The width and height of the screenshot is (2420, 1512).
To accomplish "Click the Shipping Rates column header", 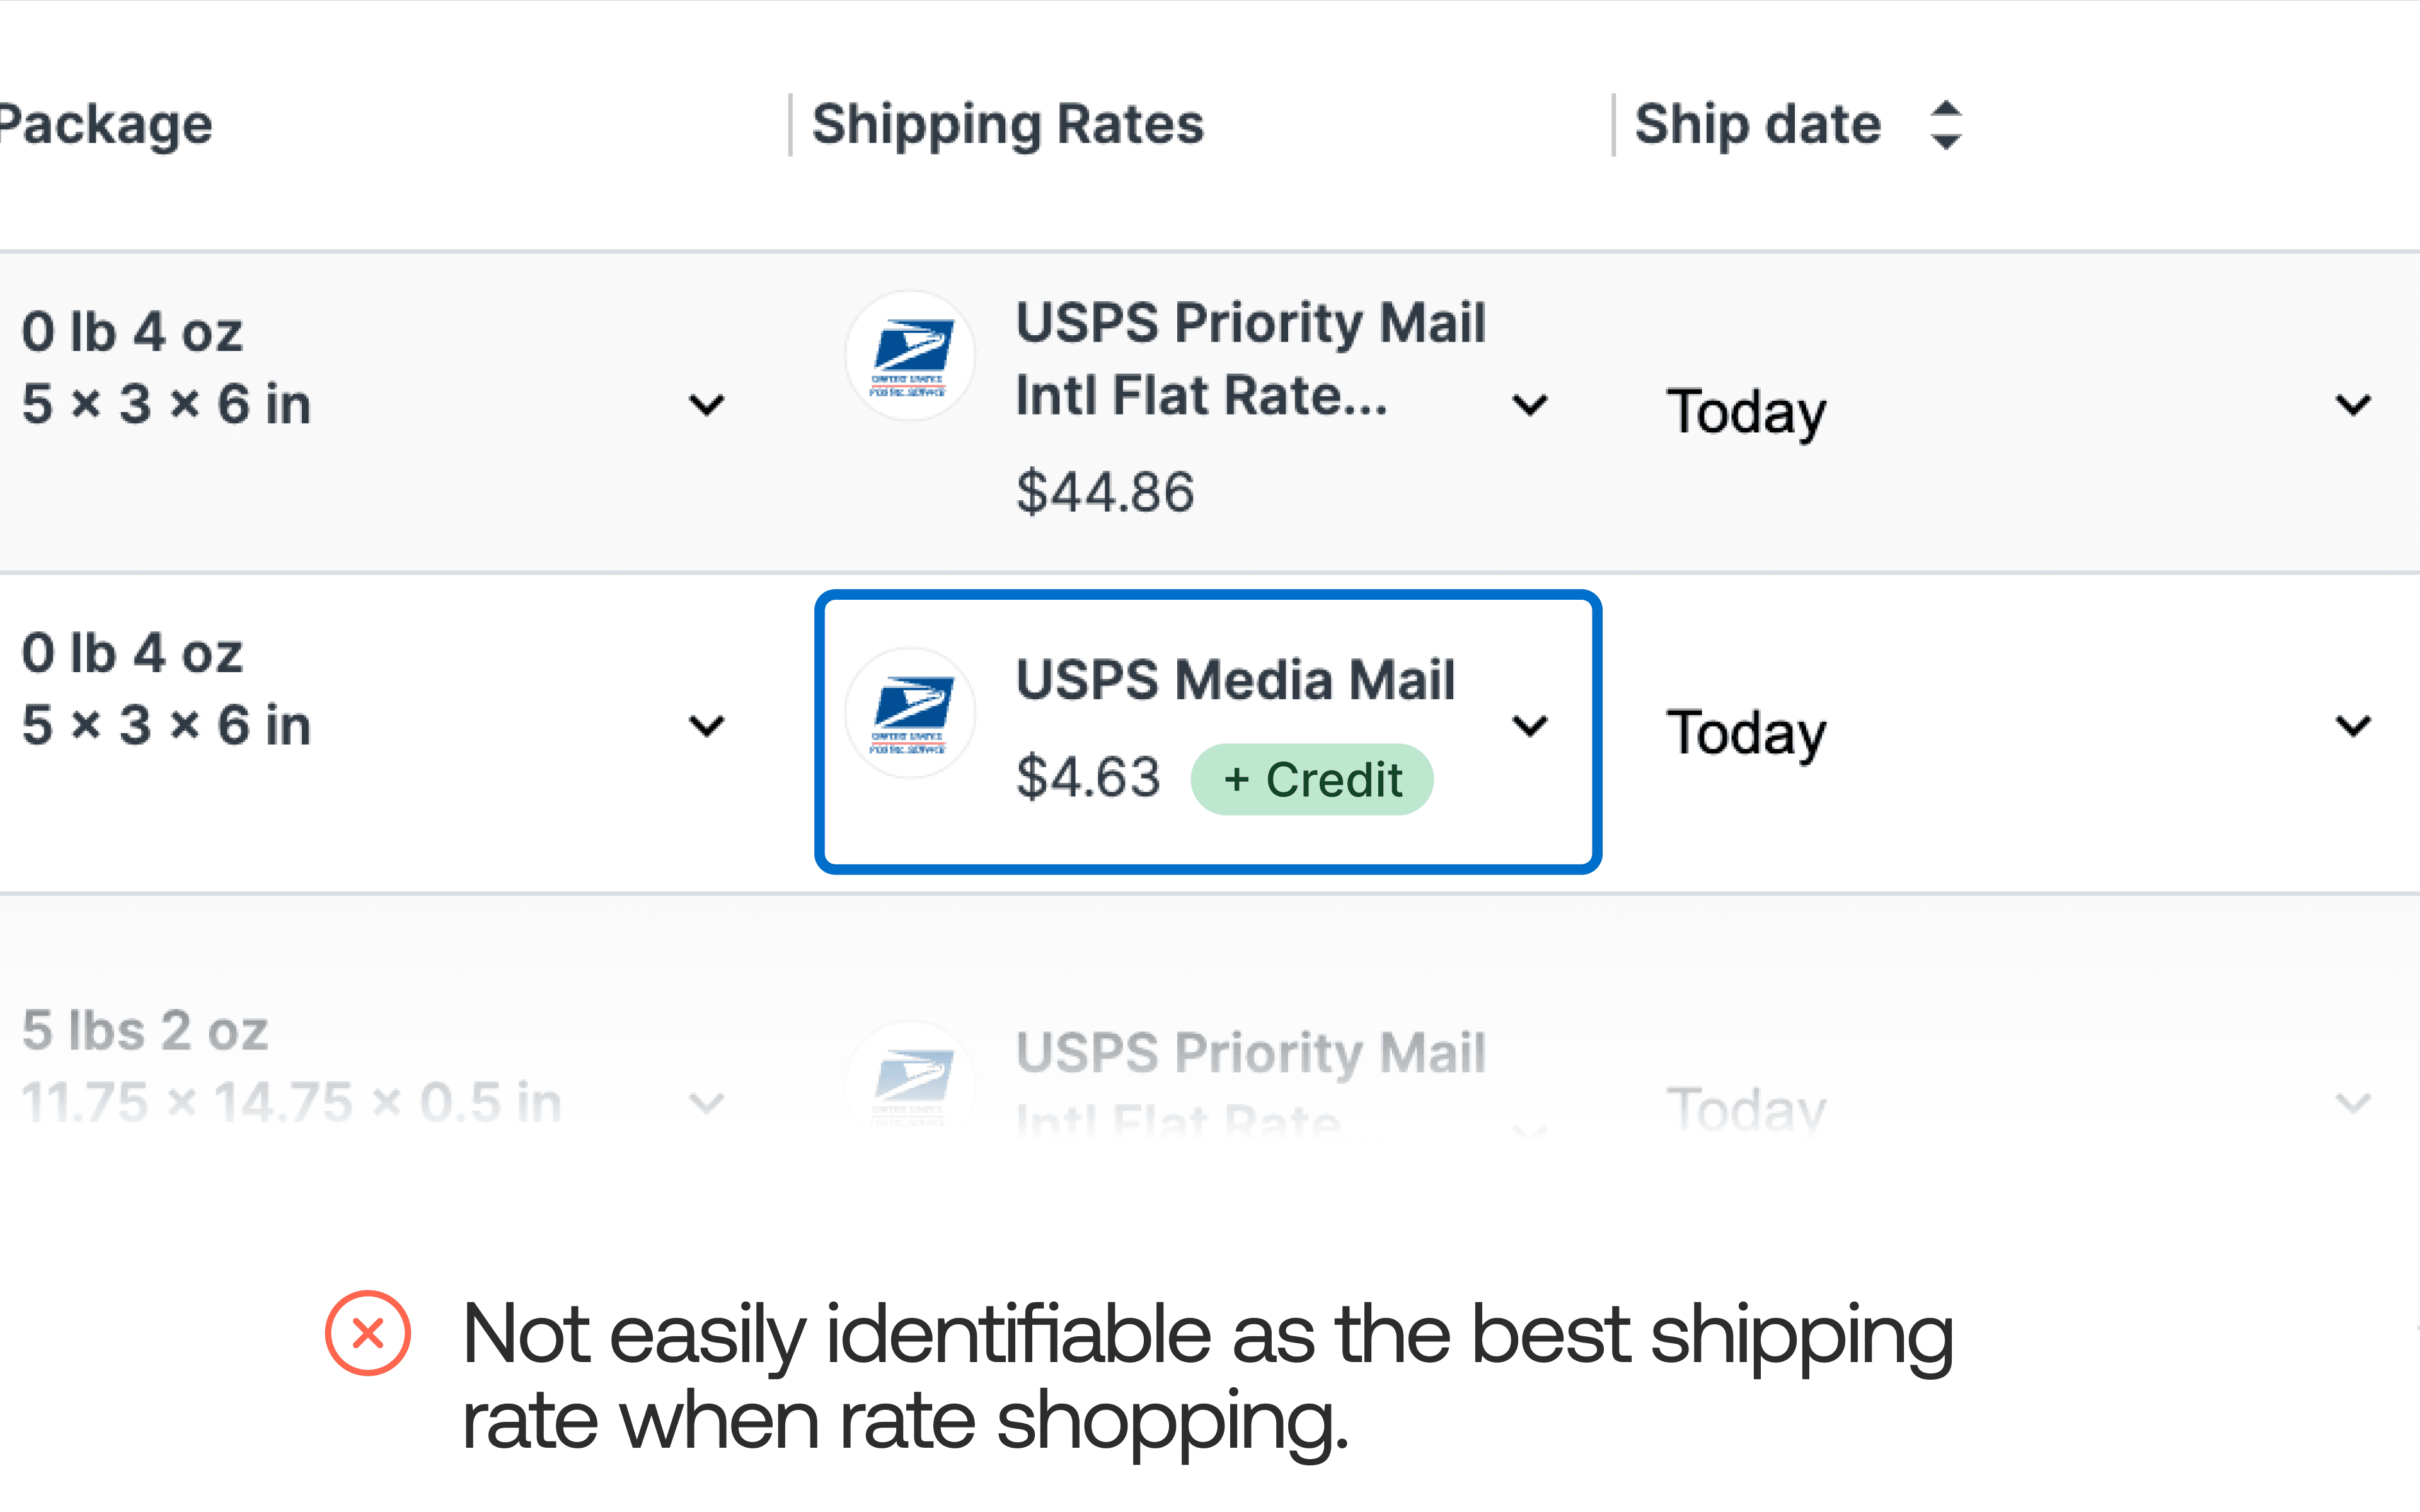I will click(x=1007, y=125).
